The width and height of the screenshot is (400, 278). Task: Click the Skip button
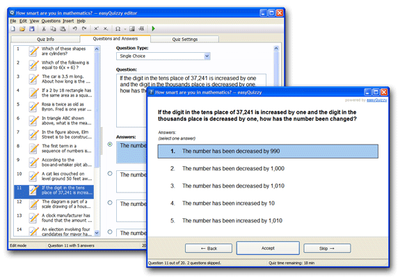pyautogui.click(x=327, y=248)
